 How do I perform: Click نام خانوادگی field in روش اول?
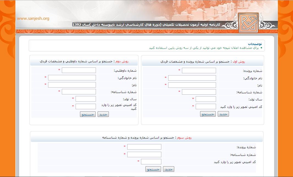tap(192, 78)
